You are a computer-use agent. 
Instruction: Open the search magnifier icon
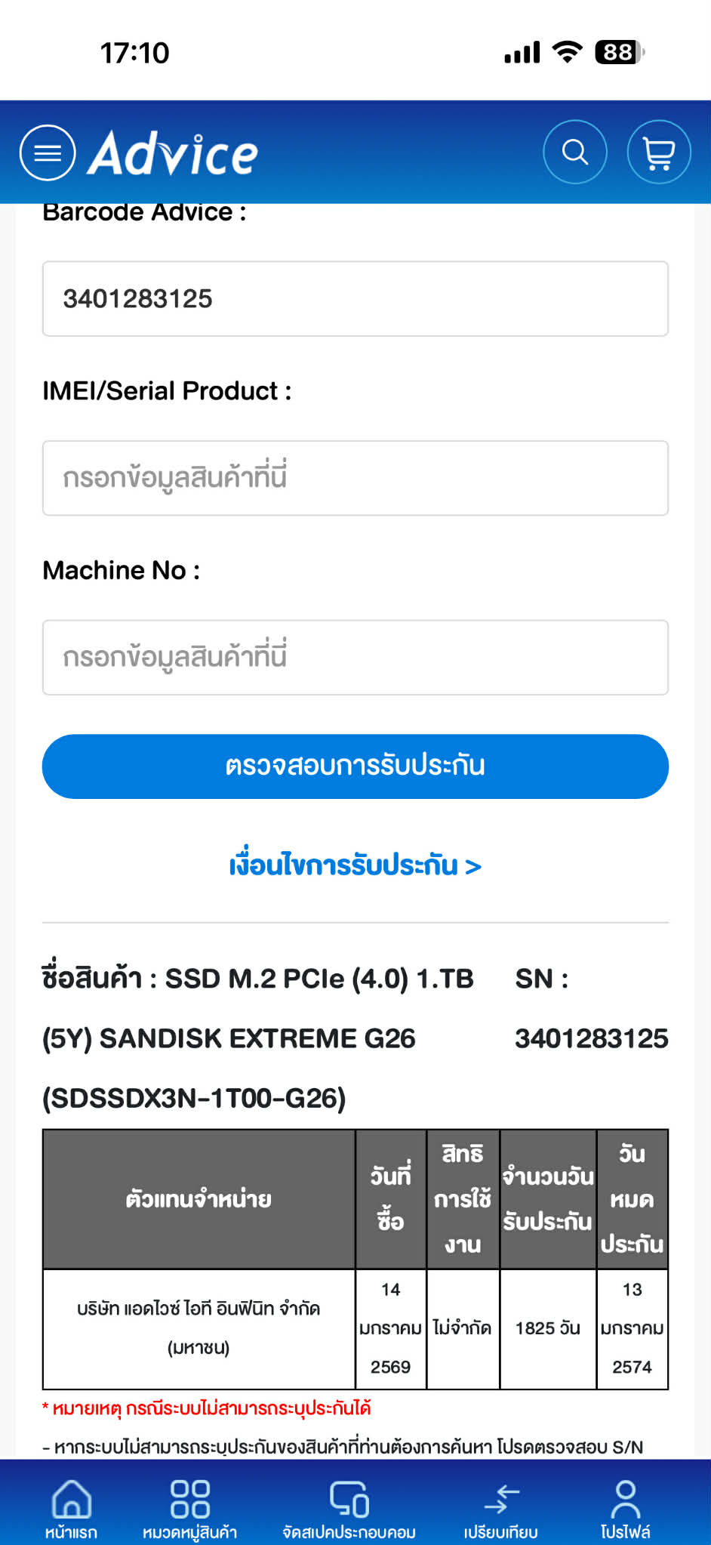pyautogui.click(x=575, y=153)
